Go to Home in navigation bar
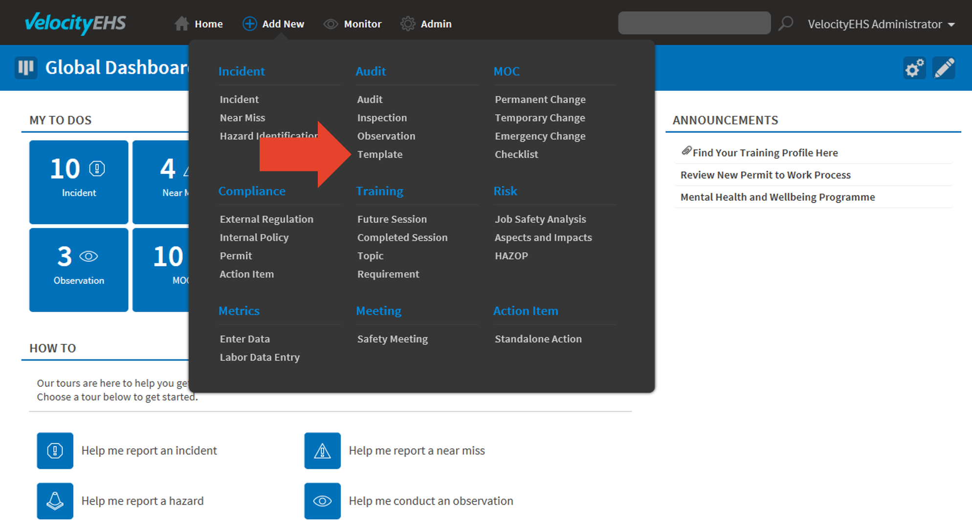 tap(199, 24)
